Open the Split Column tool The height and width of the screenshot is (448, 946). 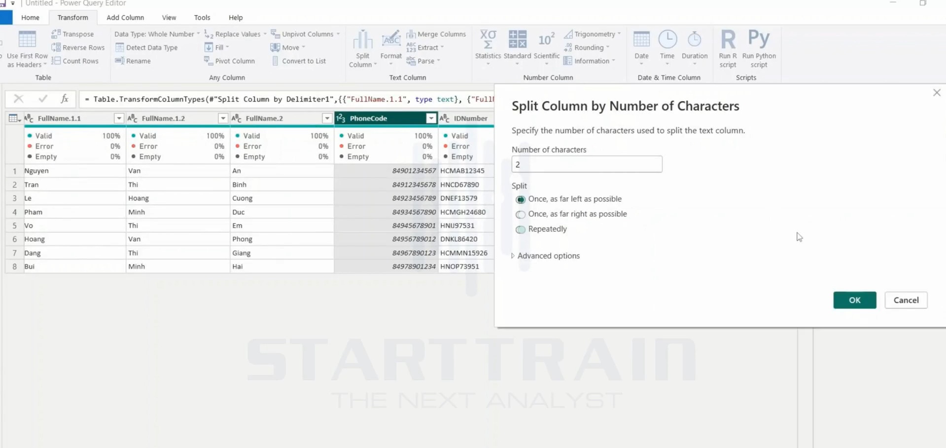(x=363, y=49)
